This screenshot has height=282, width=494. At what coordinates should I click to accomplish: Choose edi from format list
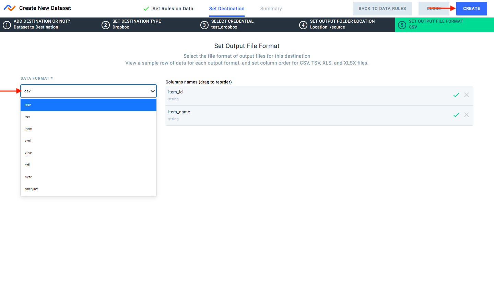pos(89,165)
